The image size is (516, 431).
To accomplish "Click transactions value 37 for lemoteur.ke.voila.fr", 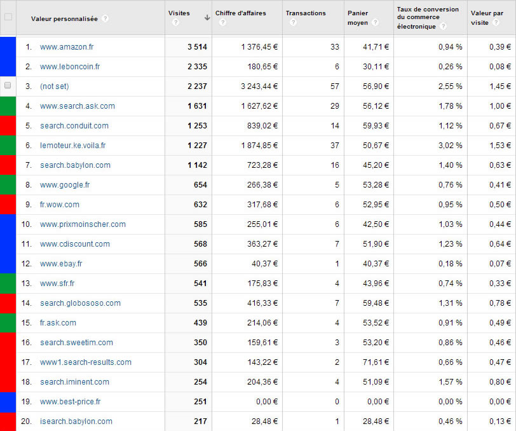I will [x=335, y=146].
